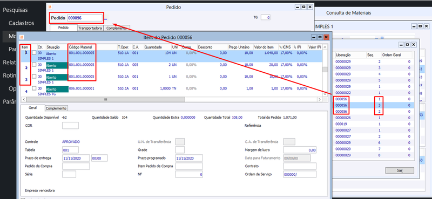The height and width of the screenshot is (199, 432).
Task: Click the Preço Unitário column header
Action: tap(240, 47)
